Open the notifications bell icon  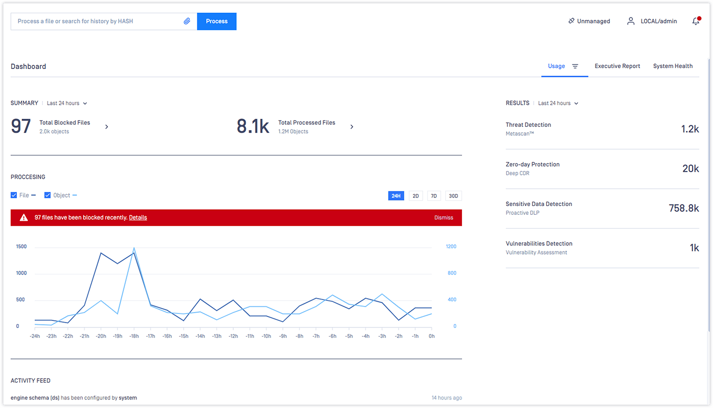click(696, 21)
